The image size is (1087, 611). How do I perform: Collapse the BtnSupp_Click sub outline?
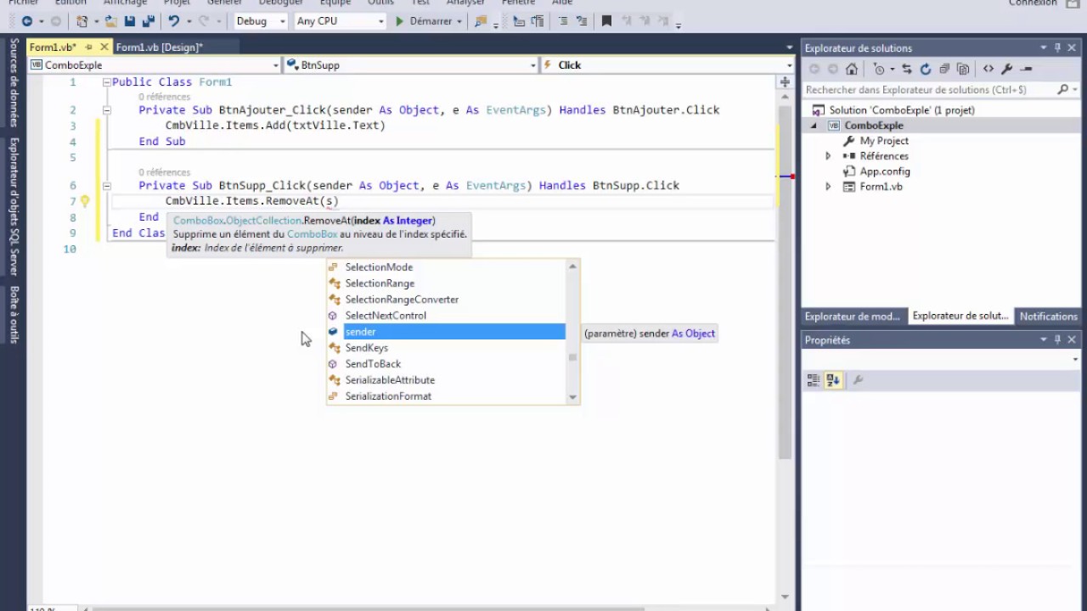pyautogui.click(x=107, y=186)
